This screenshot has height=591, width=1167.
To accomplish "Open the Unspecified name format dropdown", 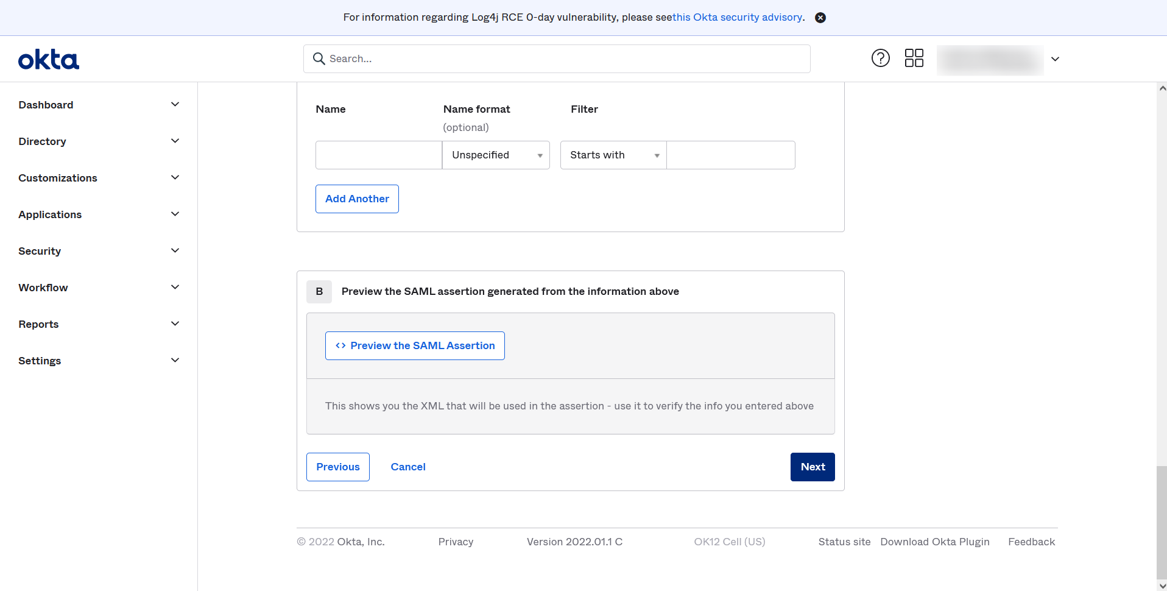I will [x=495, y=155].
